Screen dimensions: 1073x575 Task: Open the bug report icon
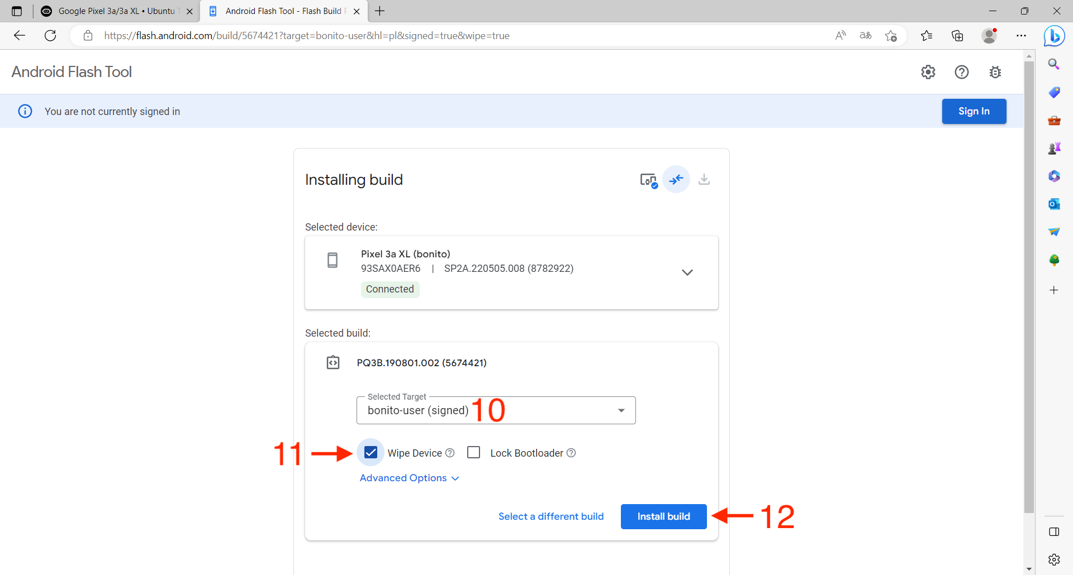click(x=995, y=72)
